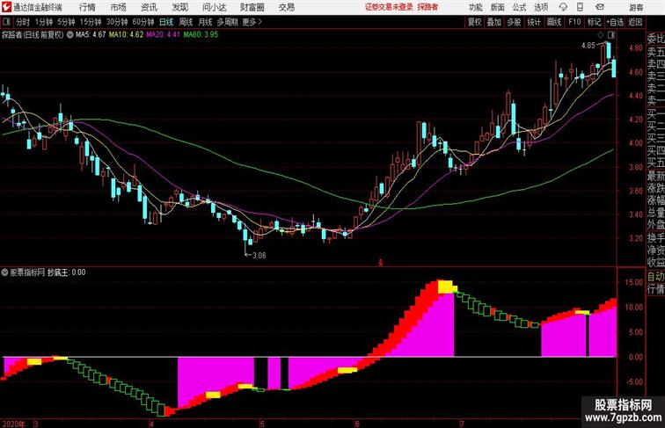Click the 复权 button

pyautogui.click(x=474, y=22)
